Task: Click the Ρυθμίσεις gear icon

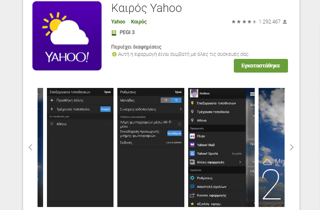Action: coord(192,178)
